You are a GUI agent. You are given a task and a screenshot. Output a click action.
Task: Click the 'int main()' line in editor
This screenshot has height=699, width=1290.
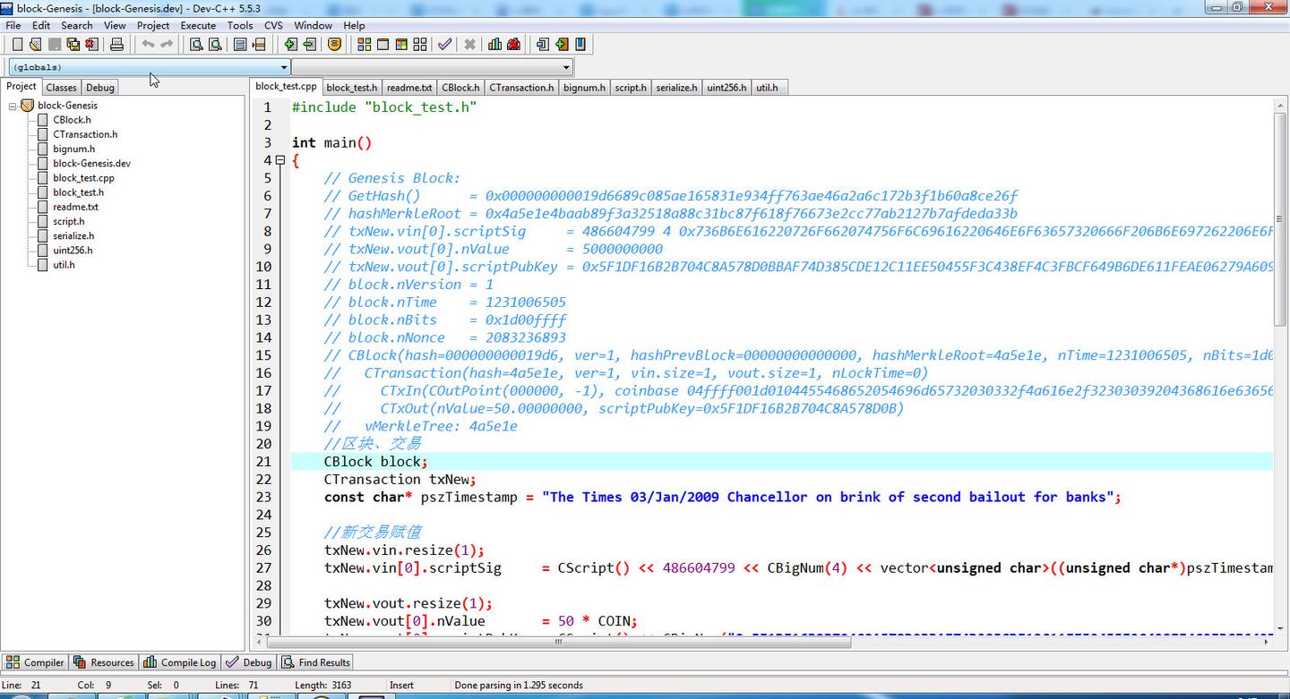click(331, 142)
